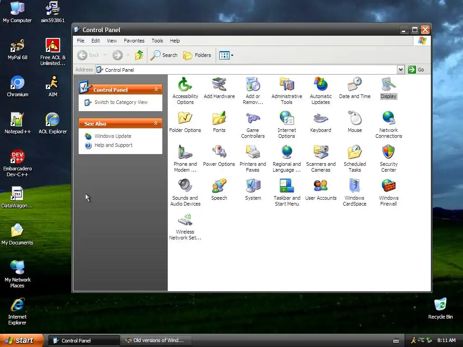Screen dimensions: 463x347
Task: Select Internet Explorer desktop icon
Action: click(x=18, y=312)
